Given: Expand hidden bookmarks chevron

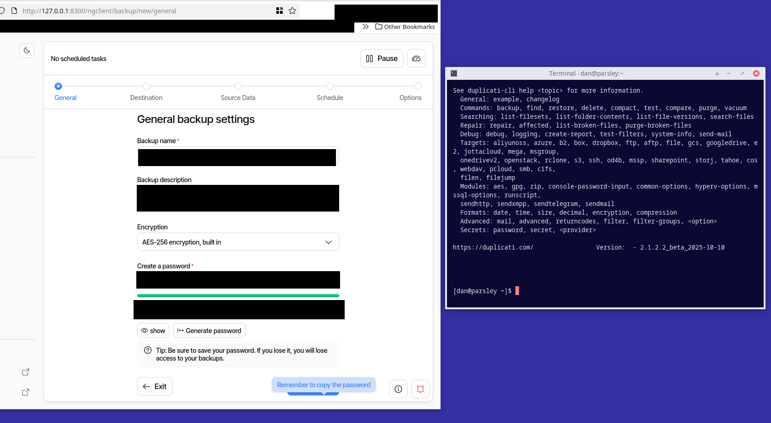Looking at the screenshot, I should [x=365, y=27].
